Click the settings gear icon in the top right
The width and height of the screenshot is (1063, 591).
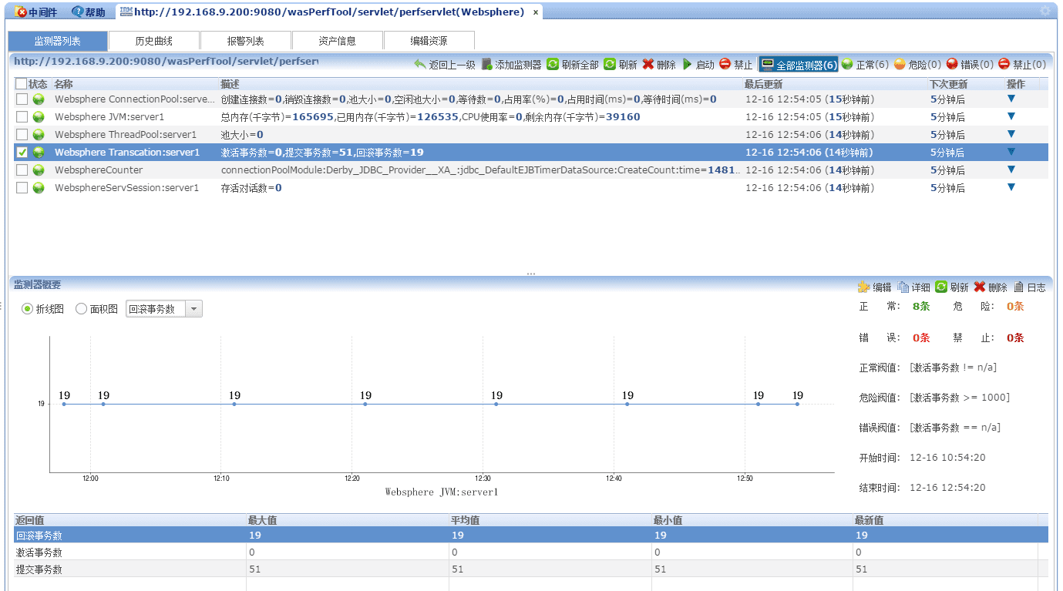[1045, 11]
